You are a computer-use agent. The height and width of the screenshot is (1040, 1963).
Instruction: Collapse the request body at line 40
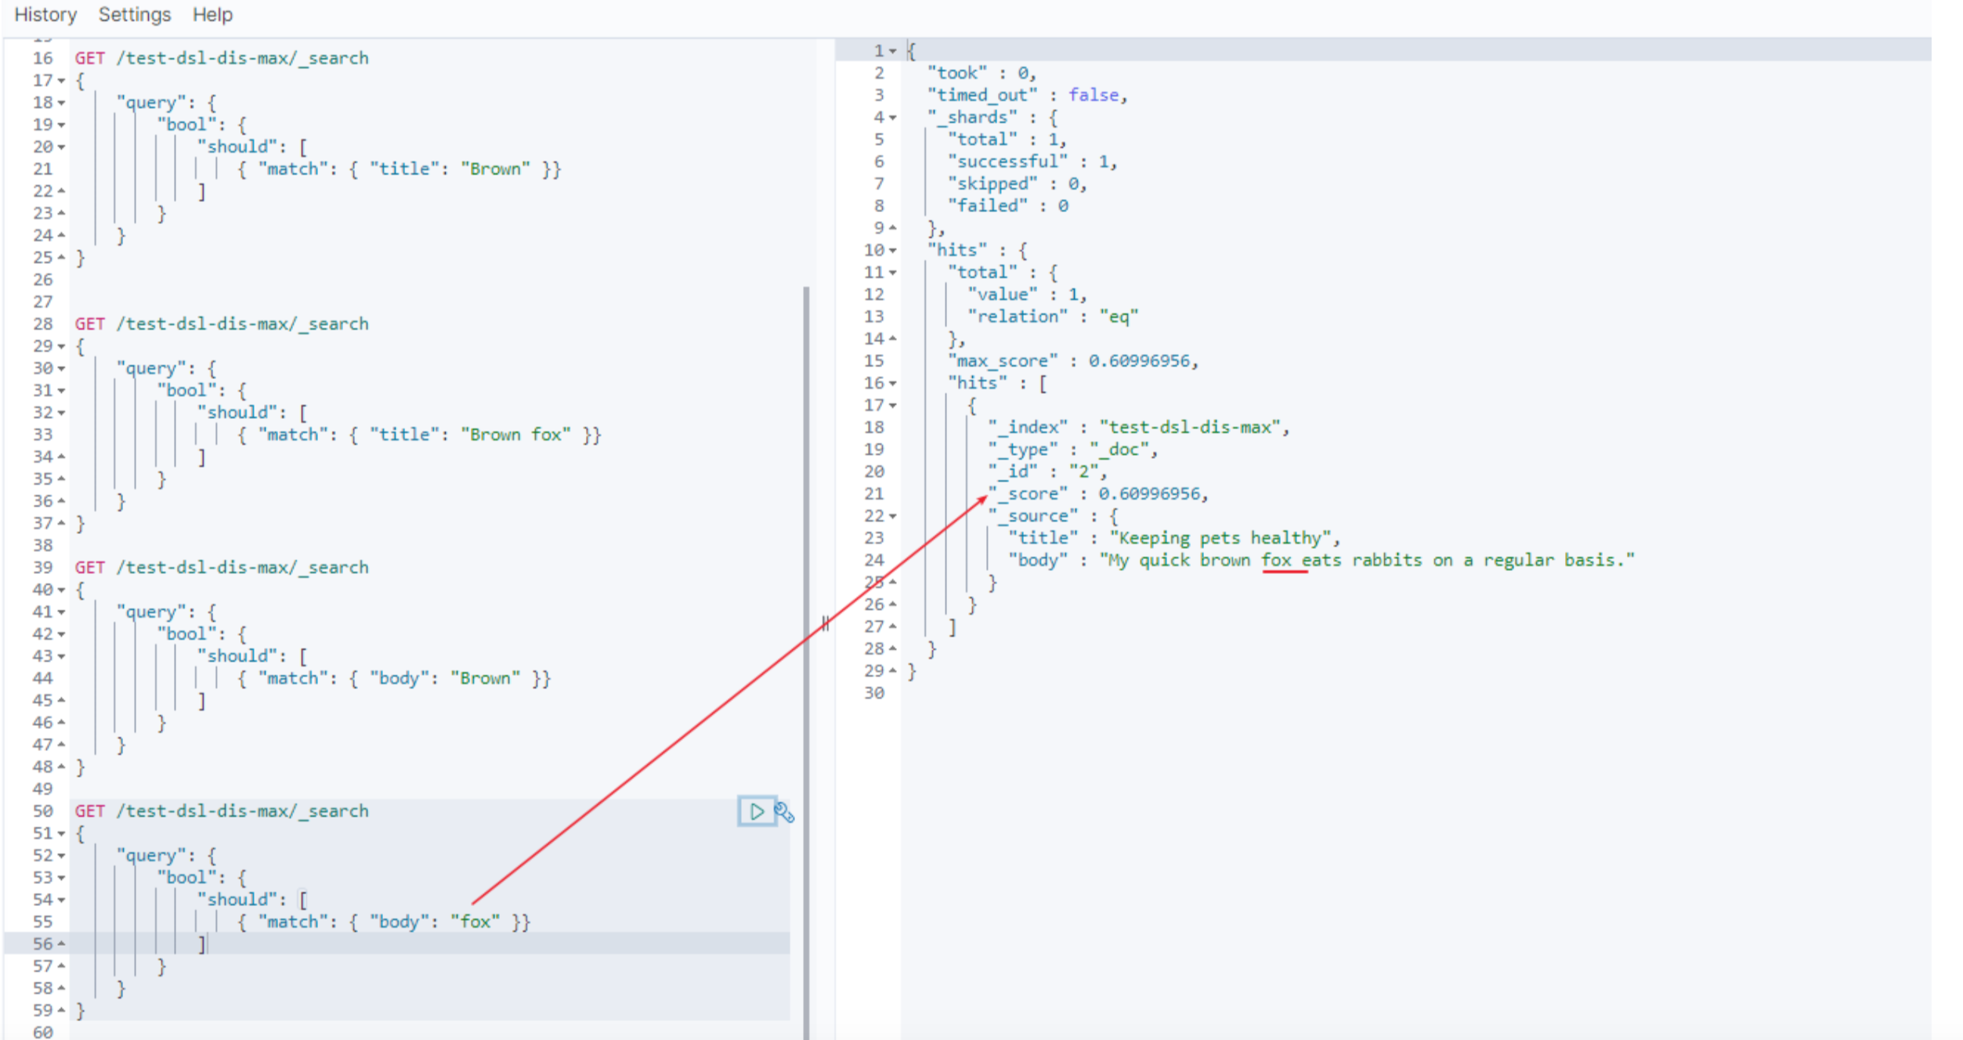coord(61,590)
